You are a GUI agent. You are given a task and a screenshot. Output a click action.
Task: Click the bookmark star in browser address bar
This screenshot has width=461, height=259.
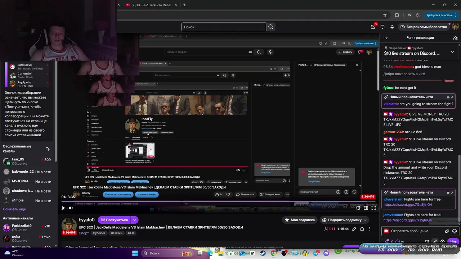385,15
